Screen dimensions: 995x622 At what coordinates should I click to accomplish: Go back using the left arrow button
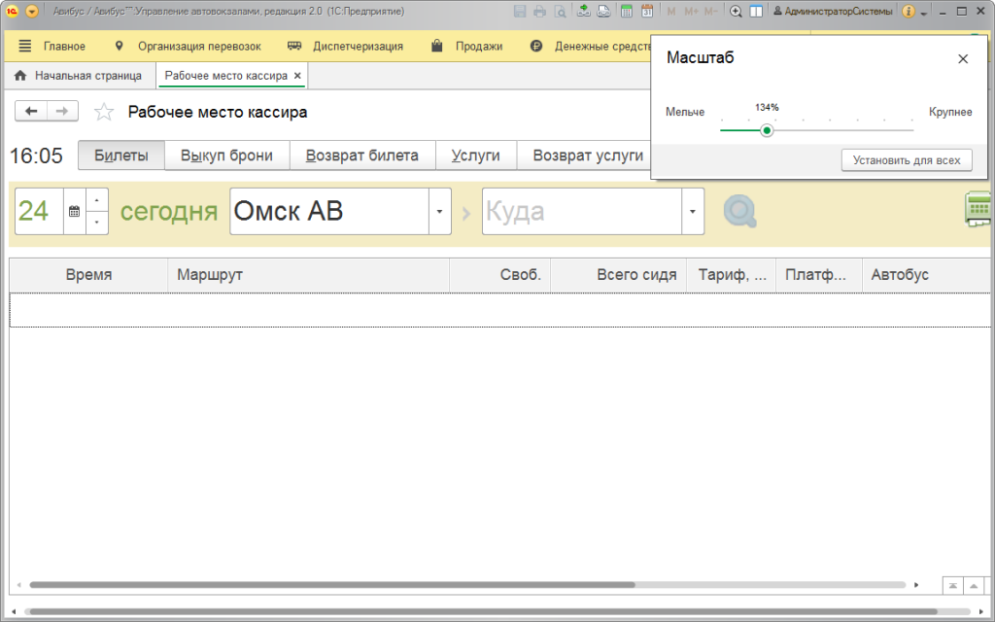pos(31,112)
